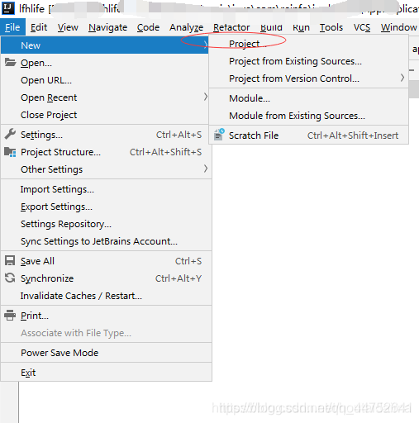This screenshot has width=419, height=423.
Task: Choose Export Settings...
Action: point(106,207)
